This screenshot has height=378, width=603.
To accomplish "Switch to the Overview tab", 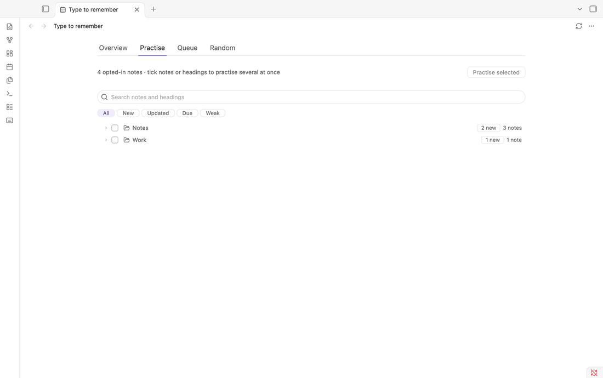I will point(113,48).
